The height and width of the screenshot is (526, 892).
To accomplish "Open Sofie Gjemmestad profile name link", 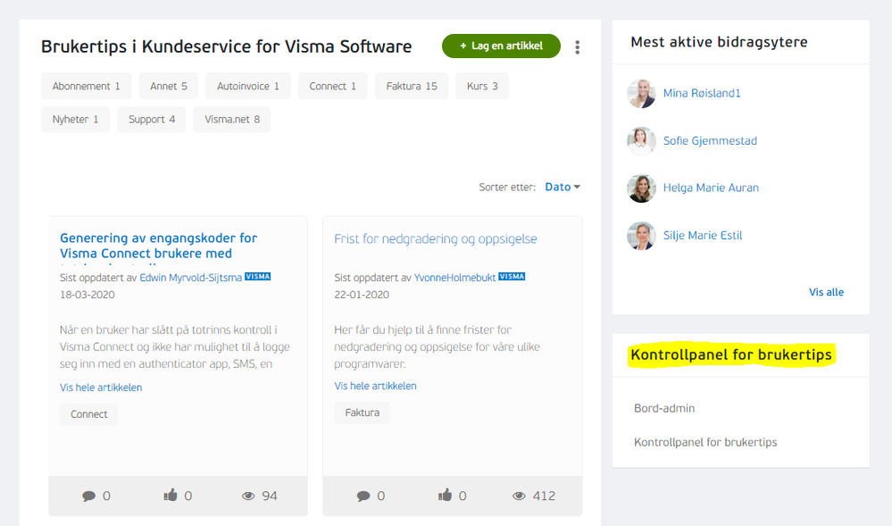I will pos(710,140).
